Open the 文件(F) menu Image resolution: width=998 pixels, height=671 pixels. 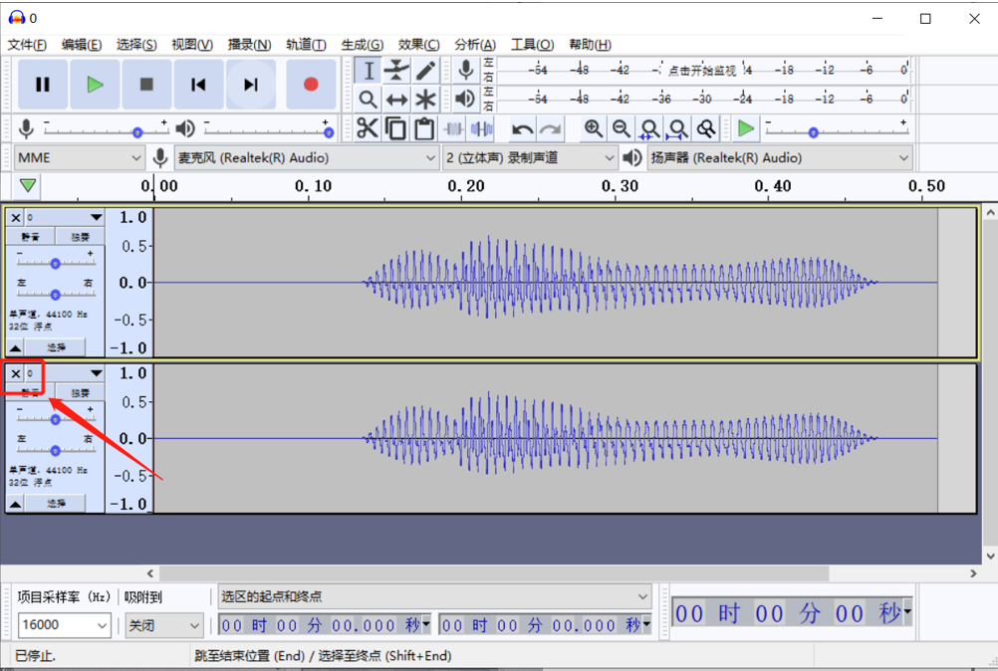point(27,45)
